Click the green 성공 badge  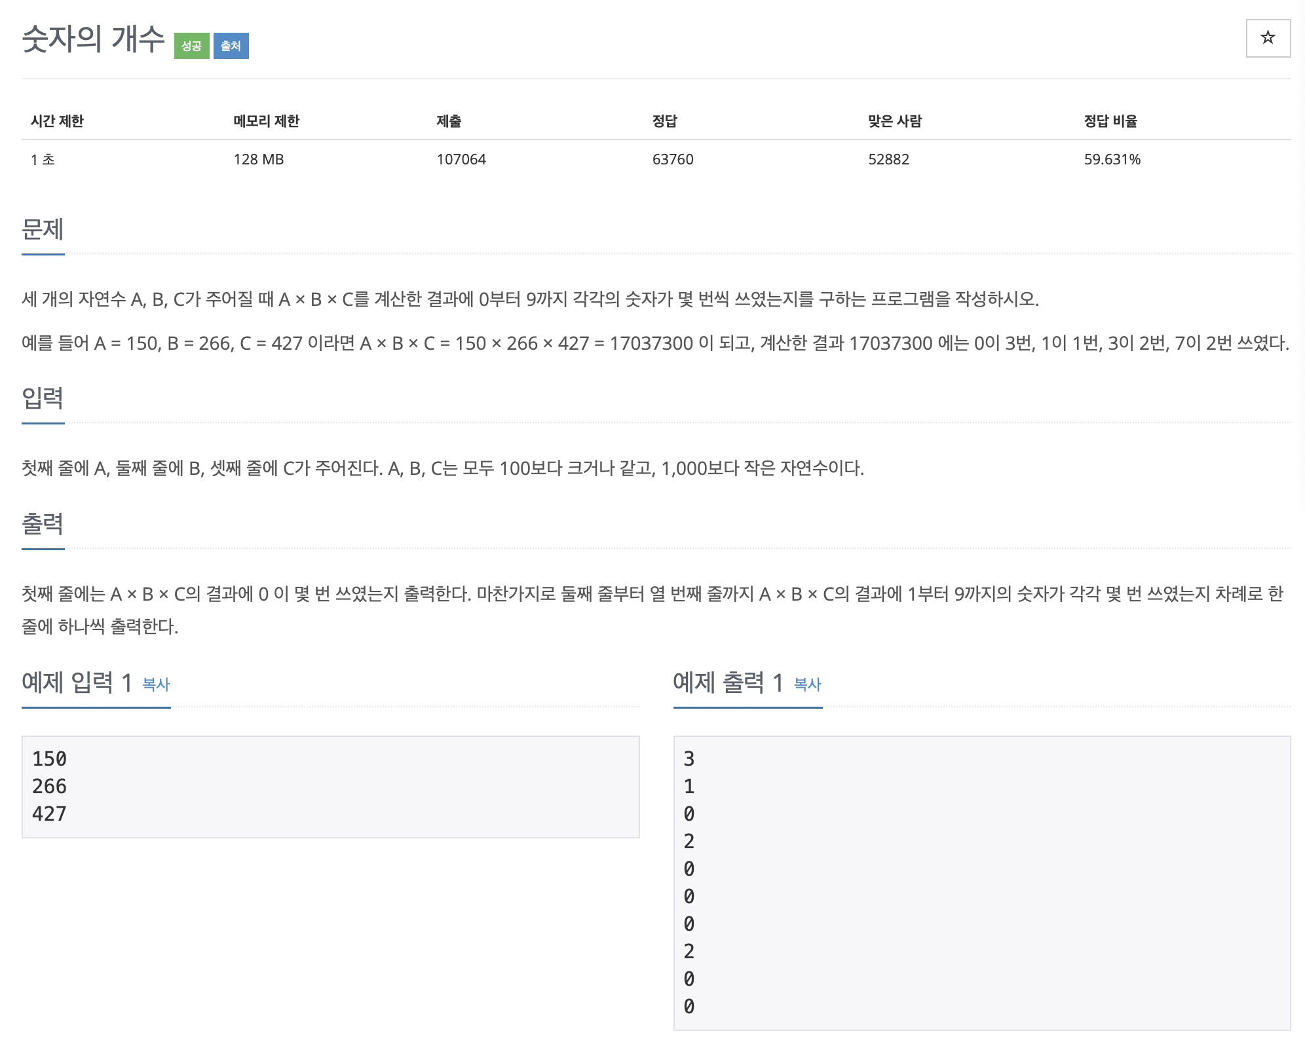191,46
